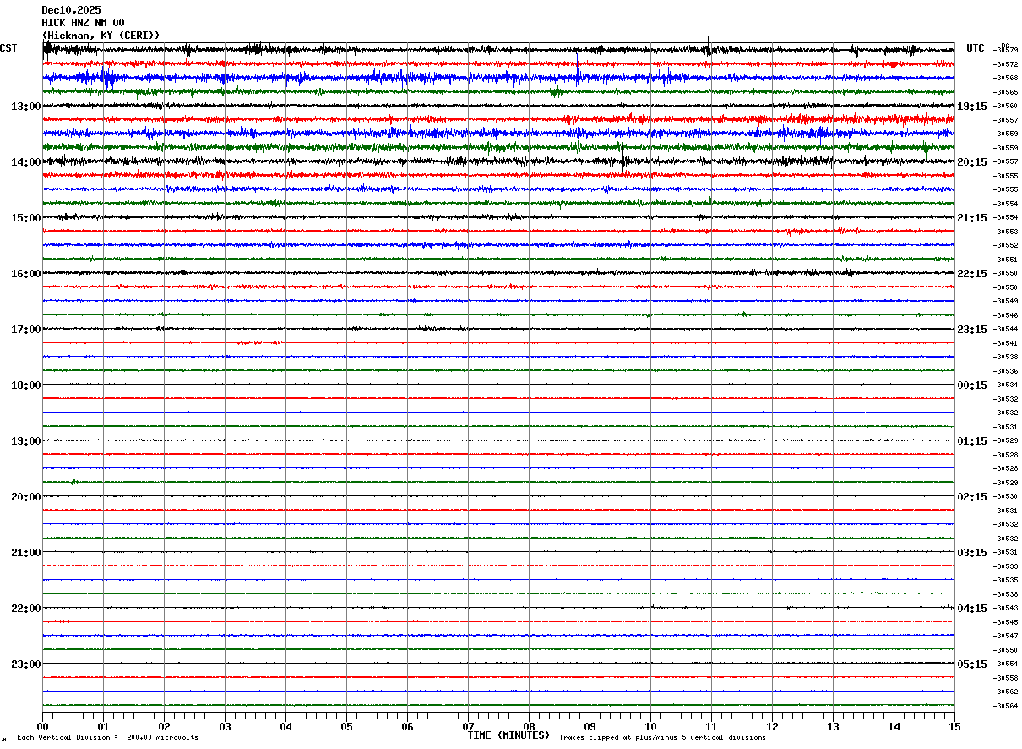This screenshot has height=749, width=1022.
Task: Click the DC offset value -30565
Action: click(1006, 92)
